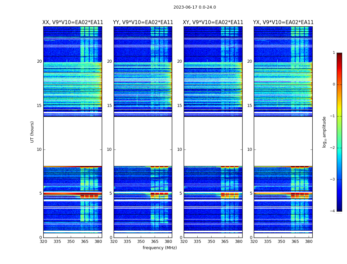Viewport: 347px width, 264px height.
Task: Click the XX, V9*V10=EA02*EA11 panel title
Action: [x=73, y=22]
